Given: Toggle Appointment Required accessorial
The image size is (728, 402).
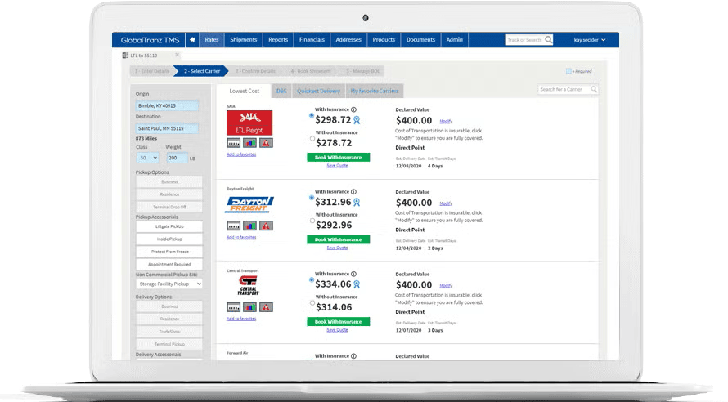Looking at the screenshot, I should pos(169,264).
